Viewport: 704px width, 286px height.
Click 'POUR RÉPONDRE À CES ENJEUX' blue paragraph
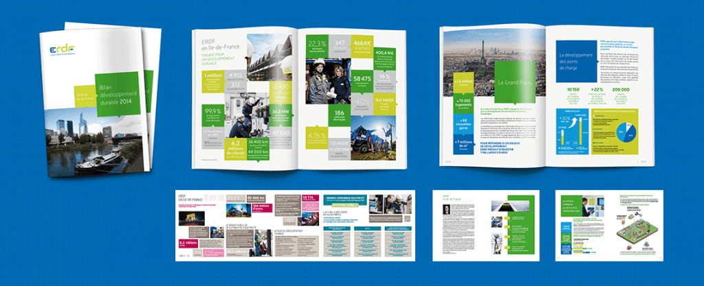pos(499,148)
